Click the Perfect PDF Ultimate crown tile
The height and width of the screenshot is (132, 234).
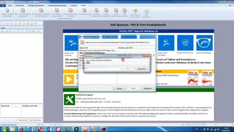tap(71, 43)
